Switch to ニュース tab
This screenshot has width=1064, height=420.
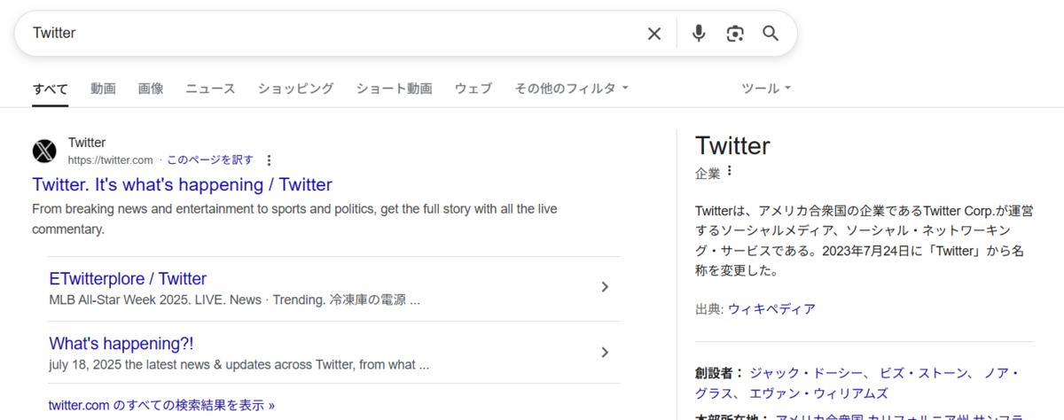(211, 89)
